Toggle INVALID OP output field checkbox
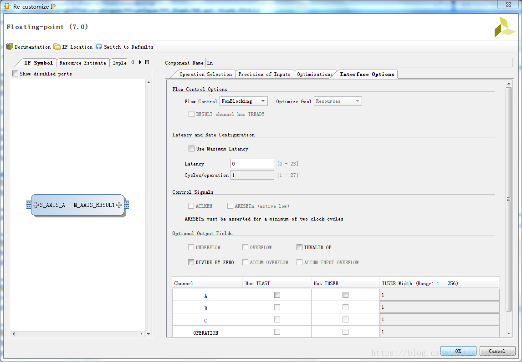This screenshot has width=522, height=362. coord(299,247)
